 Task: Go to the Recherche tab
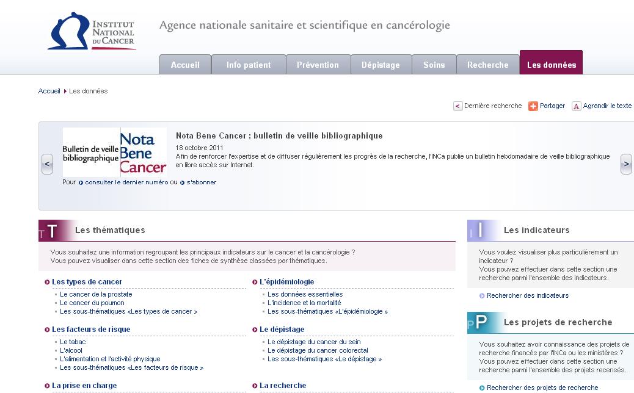(488, 65)
